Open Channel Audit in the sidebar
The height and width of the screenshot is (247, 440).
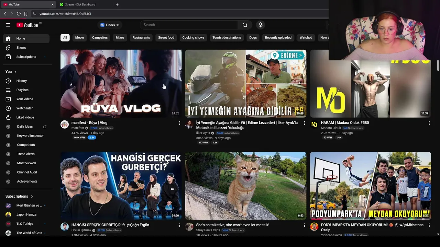click(x=26, y=172)
